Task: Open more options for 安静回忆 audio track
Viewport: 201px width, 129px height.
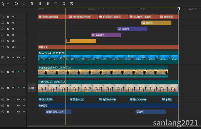Action: pos(24,105)
